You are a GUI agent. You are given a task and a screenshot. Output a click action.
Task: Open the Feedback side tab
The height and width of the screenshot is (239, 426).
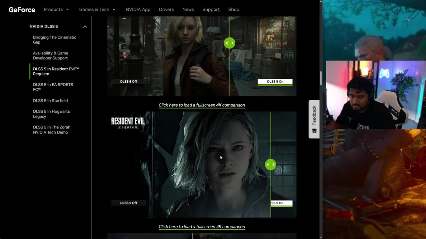(314, 119)
